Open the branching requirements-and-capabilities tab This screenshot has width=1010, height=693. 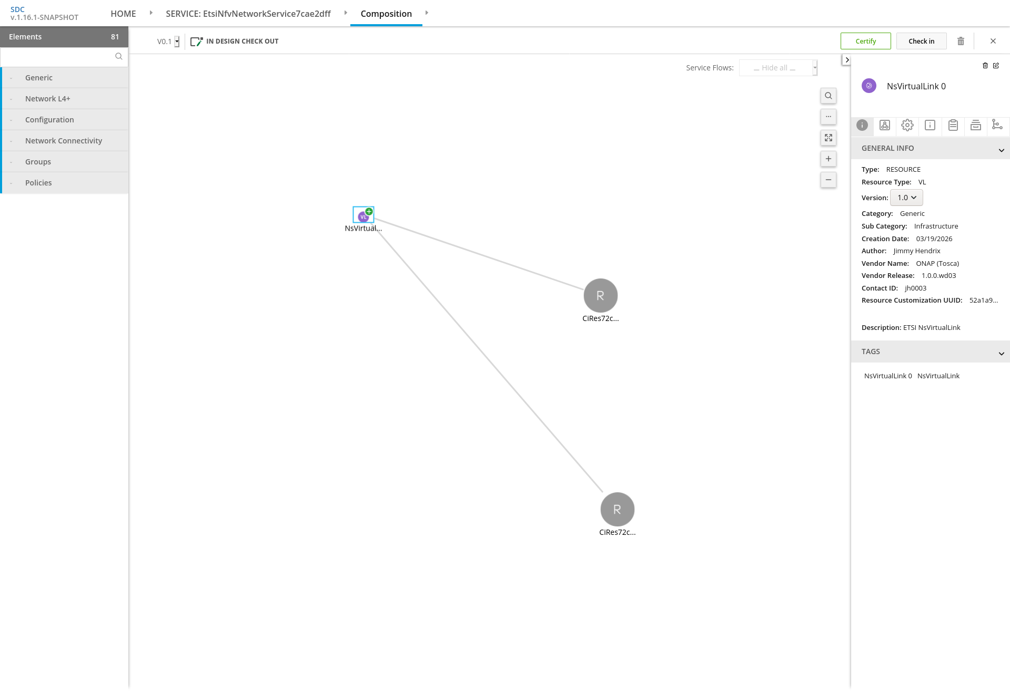[x=997, y=125]
